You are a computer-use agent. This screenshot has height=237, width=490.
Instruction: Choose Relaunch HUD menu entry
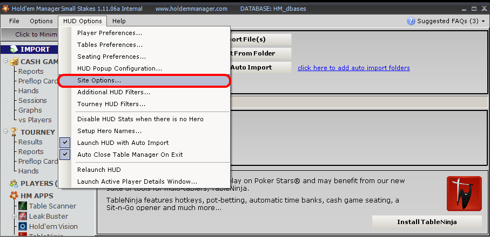144,170
